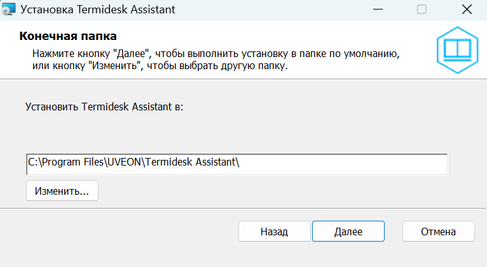Viewport: 487px width, 267px height.
Task: Go back with the "Назад" button
Action: (274, 231)
